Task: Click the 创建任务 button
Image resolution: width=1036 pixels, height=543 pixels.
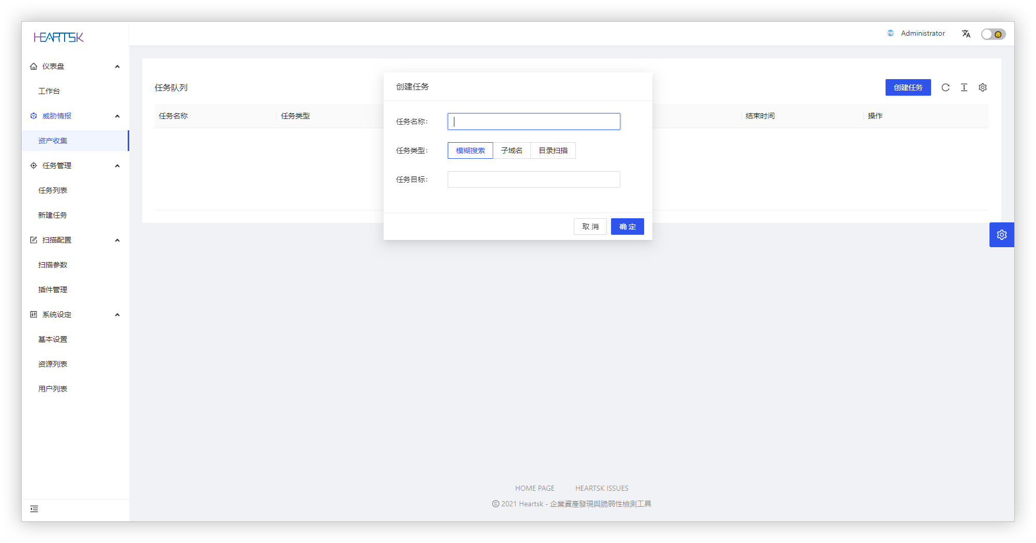Action: coord(908,87)
